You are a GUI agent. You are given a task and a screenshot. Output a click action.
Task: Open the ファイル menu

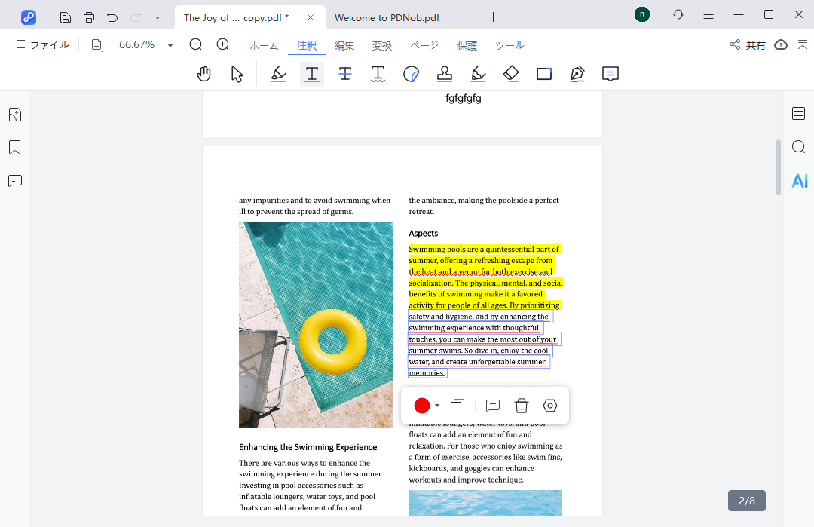tap(42, 45)
